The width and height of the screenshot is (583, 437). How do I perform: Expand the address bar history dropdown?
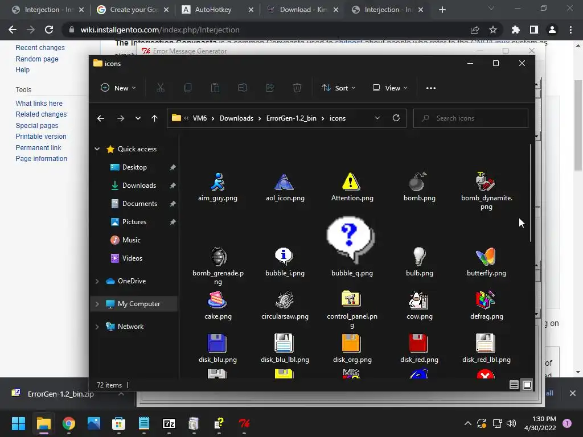377,118
